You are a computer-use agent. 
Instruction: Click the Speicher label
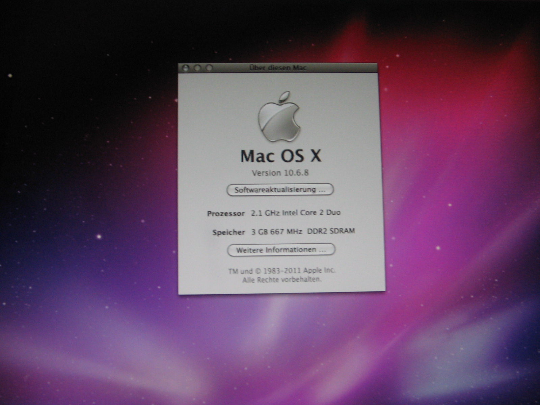228,232
